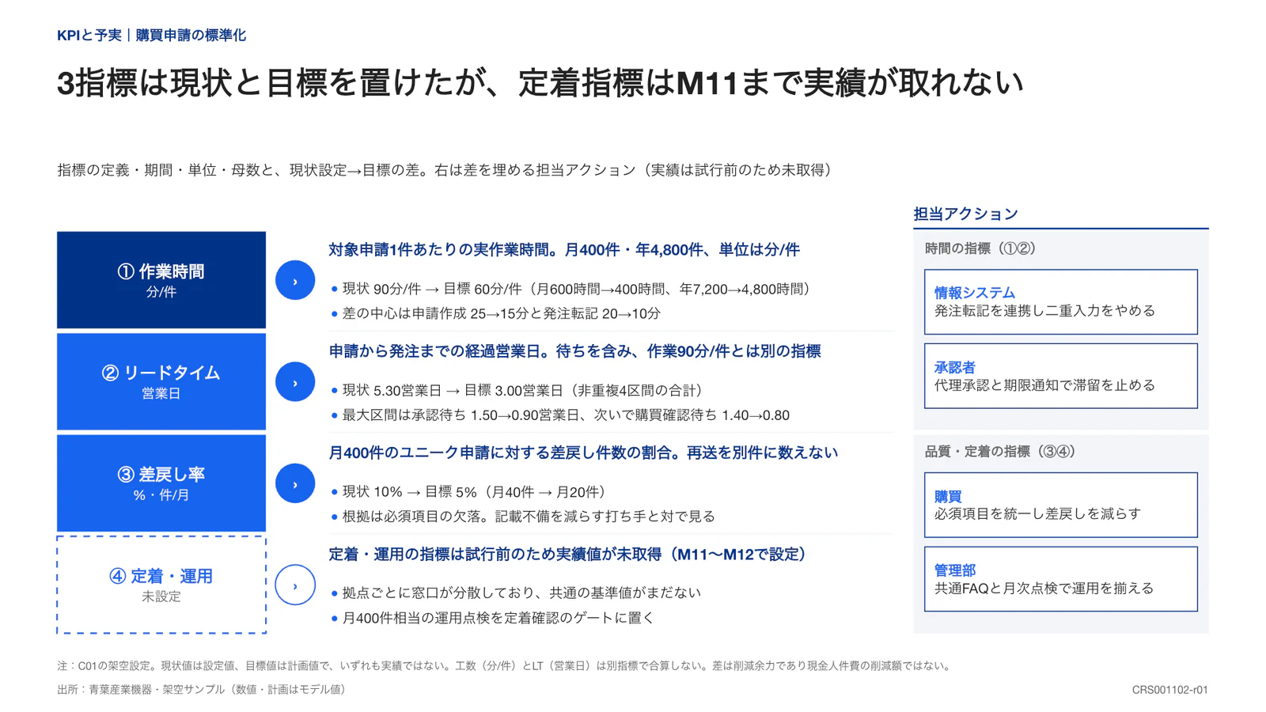Click the breadcrumb KPIと予実｜購買申請の標準化

point(151,36)
